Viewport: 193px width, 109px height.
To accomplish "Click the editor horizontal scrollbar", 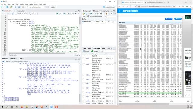I will coord(37,53).
